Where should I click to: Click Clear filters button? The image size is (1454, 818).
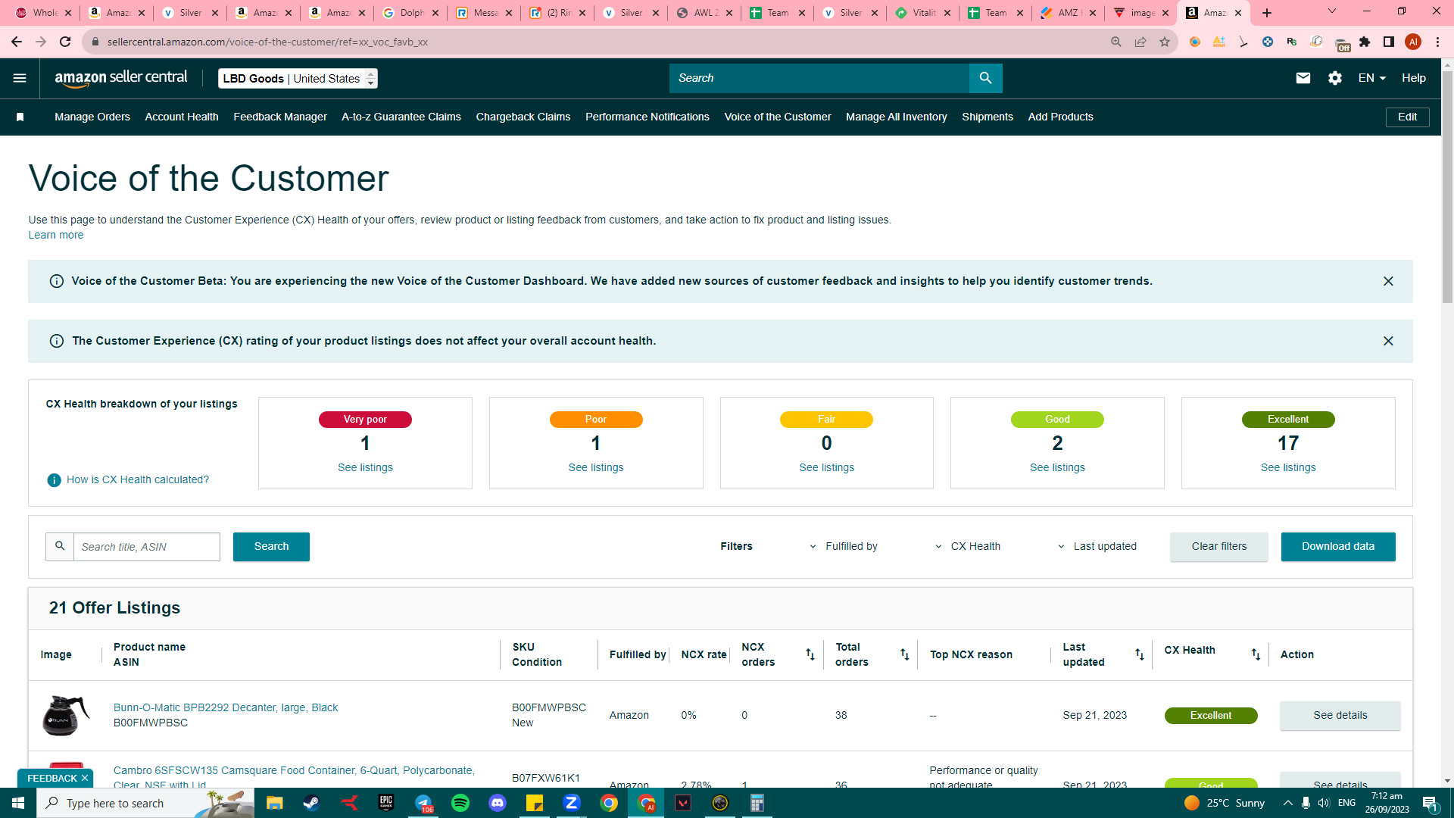click(1218, 547)
